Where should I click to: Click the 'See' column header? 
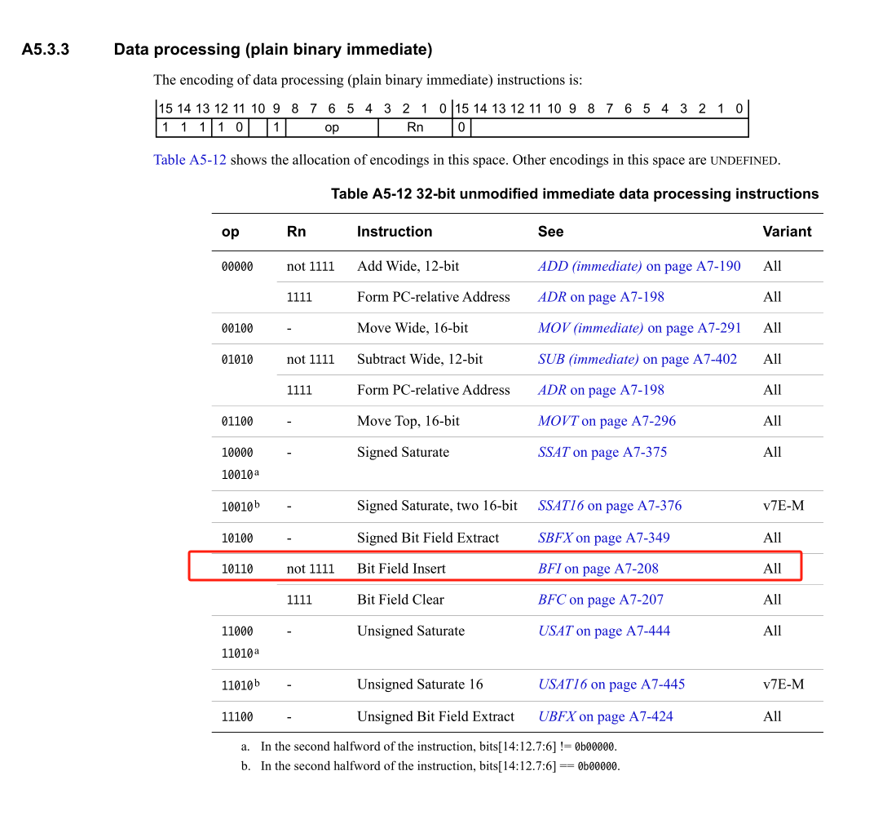click(x=551, y=232)
